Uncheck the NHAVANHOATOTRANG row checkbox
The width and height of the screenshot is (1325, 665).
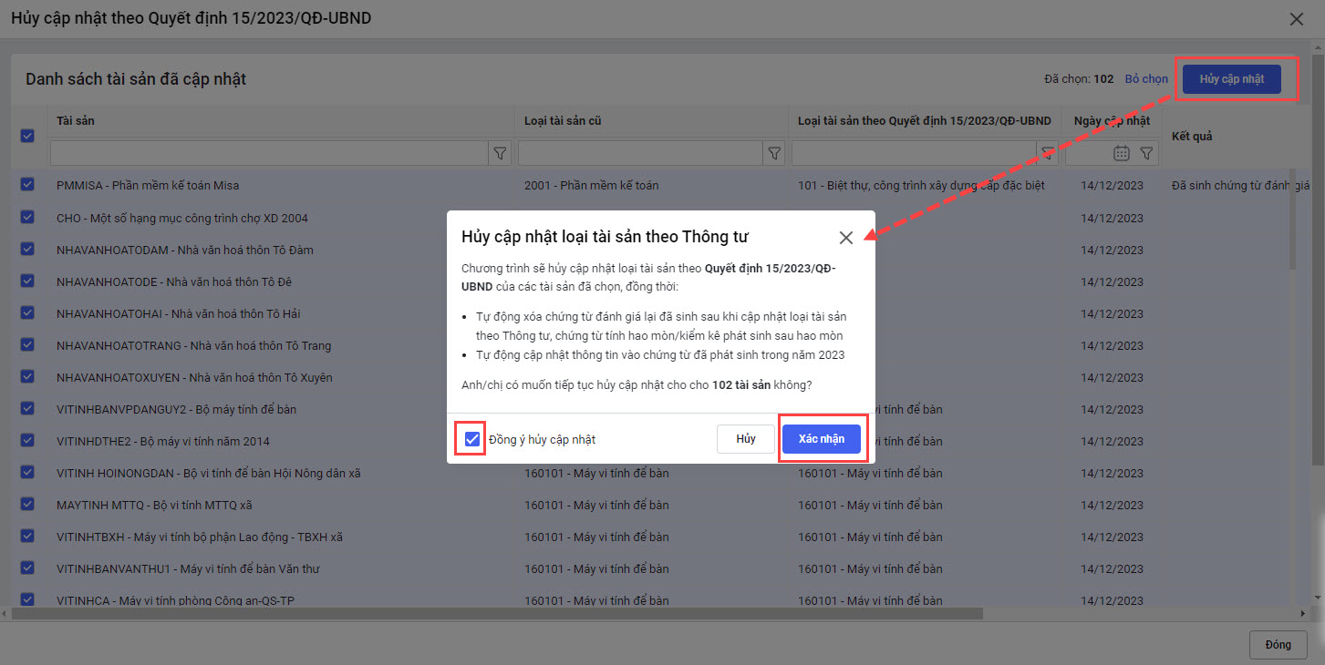pos(27,345)
